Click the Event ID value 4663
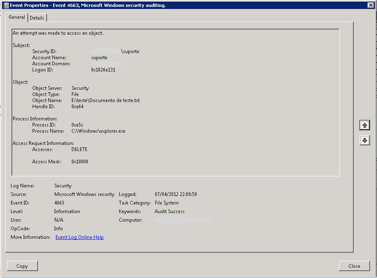This screenshot has height=278, width=377. (59, 203)
